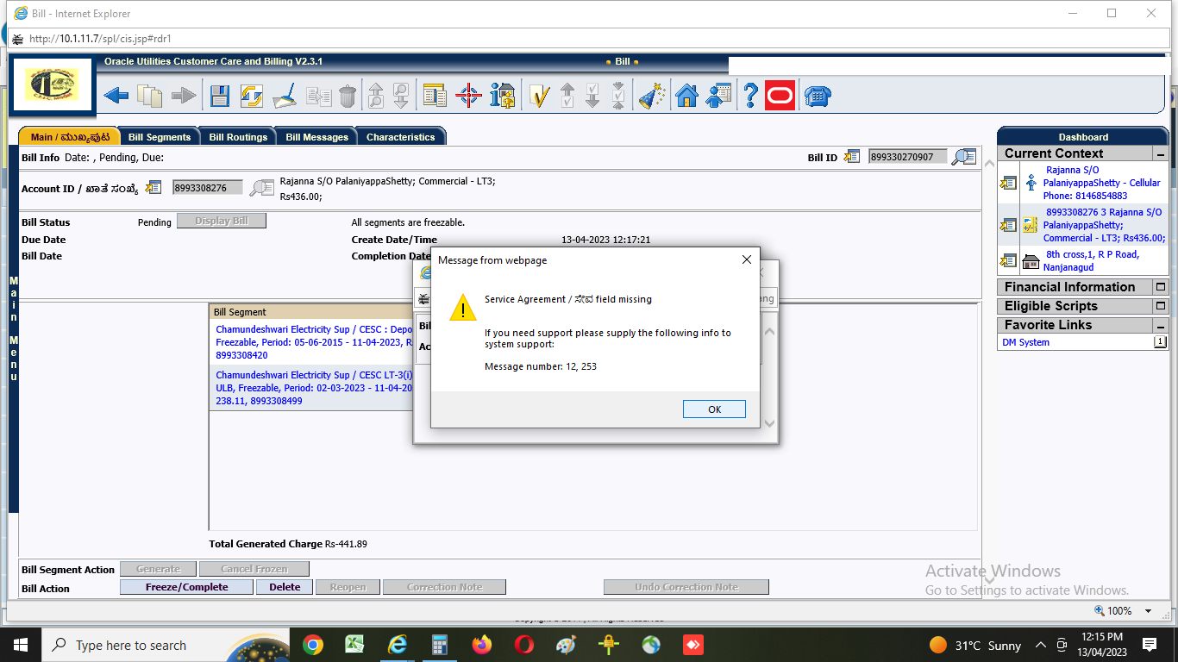This screenshot has height=662, width=1178.
Task: Click the Duplicate icon in toolbar
Action: point(319,95)
